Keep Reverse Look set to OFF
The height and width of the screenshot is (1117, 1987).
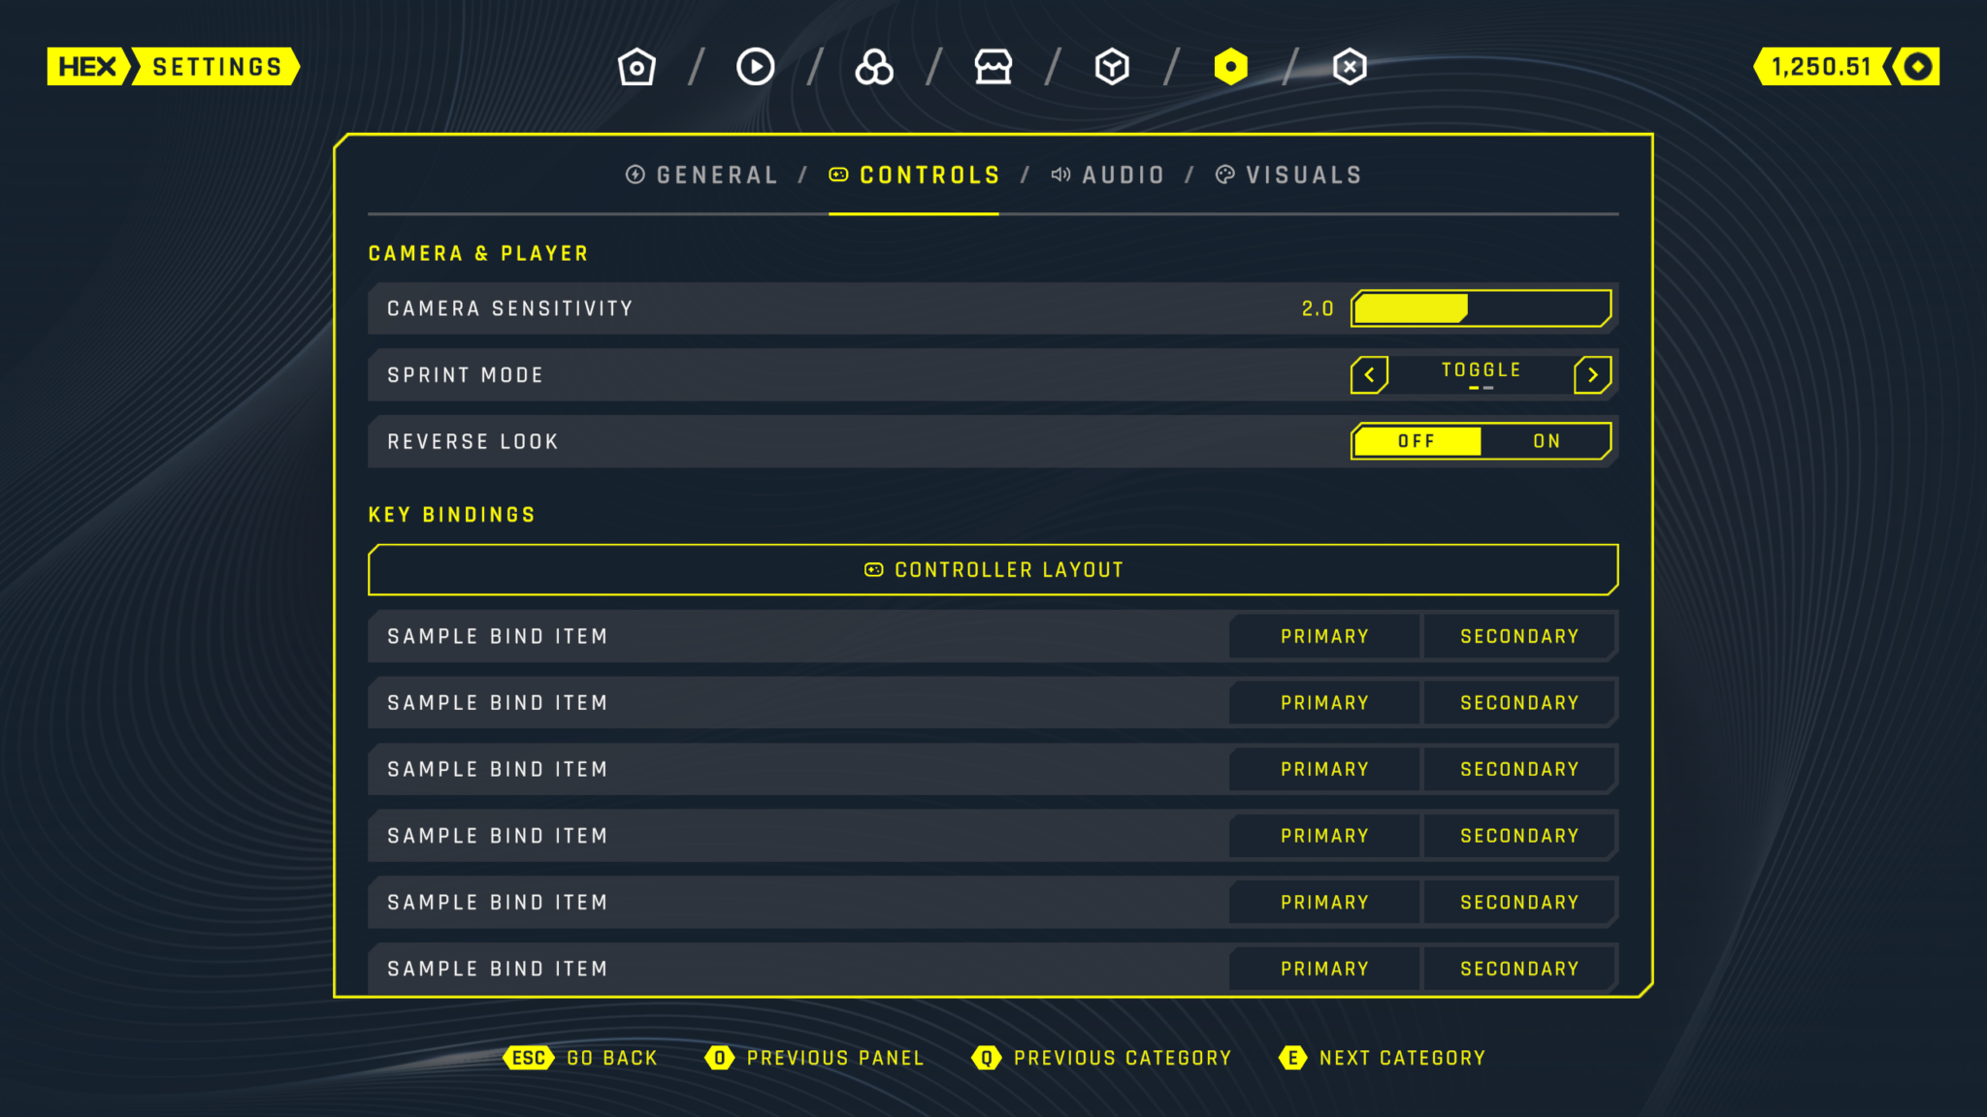click(1417, 441)
